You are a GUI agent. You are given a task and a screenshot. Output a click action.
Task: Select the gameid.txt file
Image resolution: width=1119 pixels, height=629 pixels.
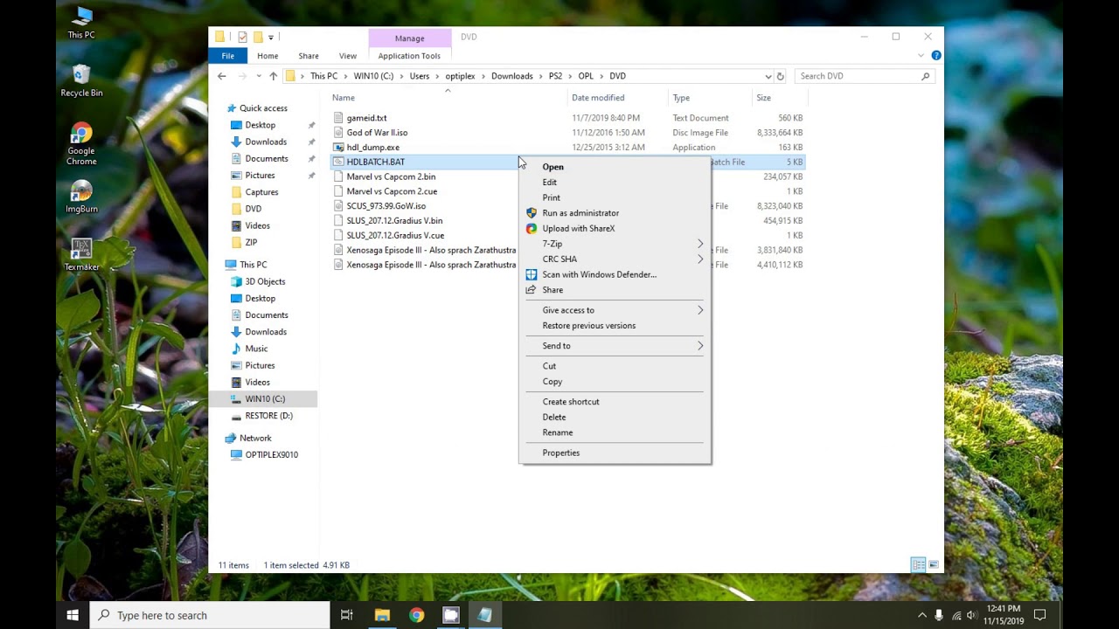pyautogui.click(x=366, y=118)
